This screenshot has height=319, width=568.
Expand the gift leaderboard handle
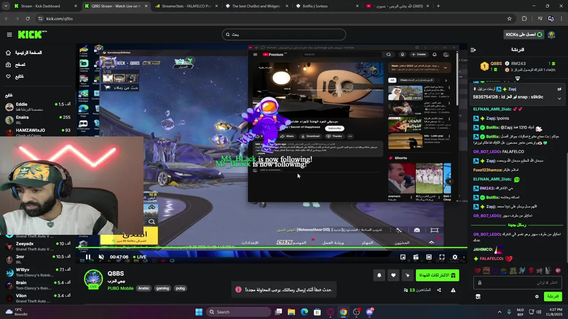tap(517, 78)
